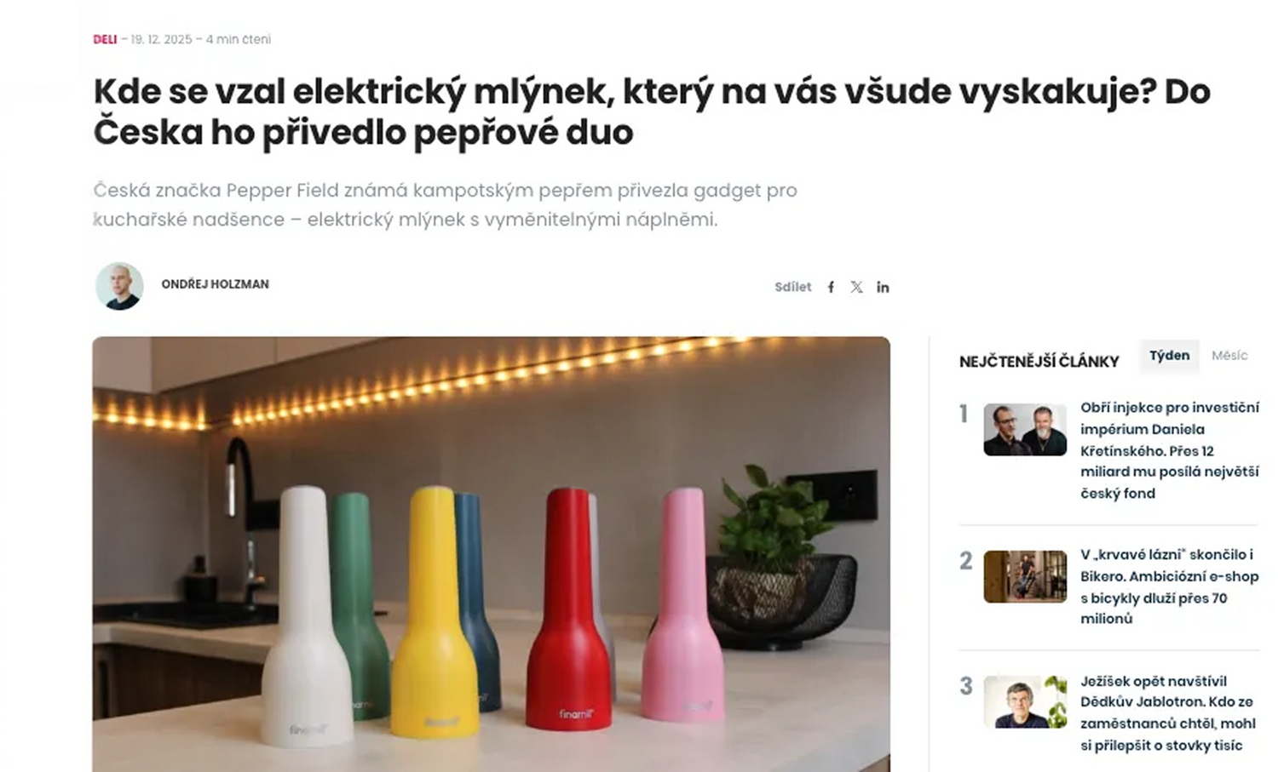Click the Sdílet share label

tap(792, 287)
